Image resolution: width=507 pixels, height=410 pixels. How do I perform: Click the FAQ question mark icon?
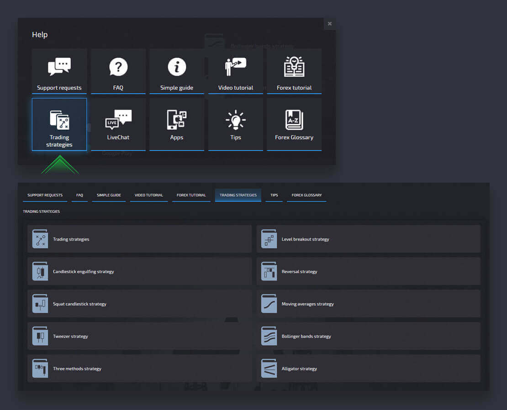click(x=118, y=67)
